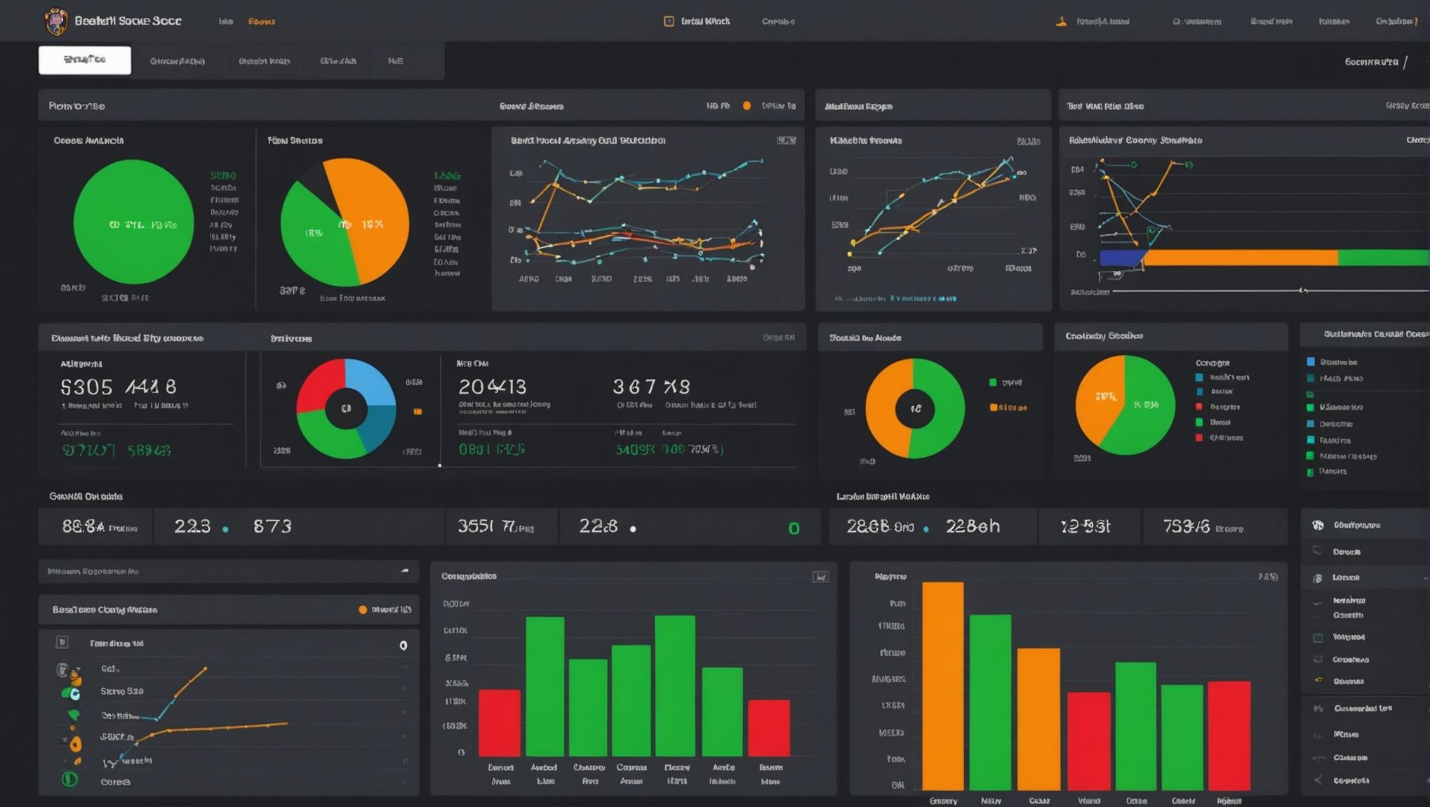Screen dimensions: 1430x807
Task: Select the active white tab in the tab row
Action: coord(85,60)
